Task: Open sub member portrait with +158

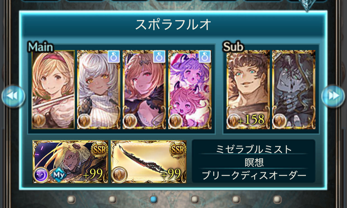Action: click(x=248, y=90)
